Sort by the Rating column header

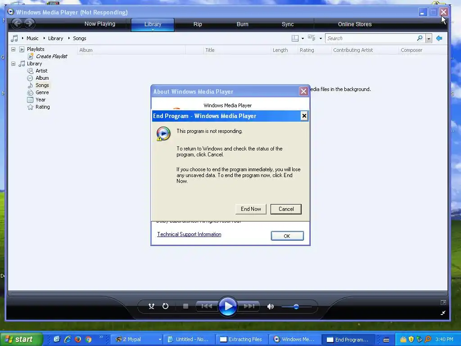coord(314,50)
